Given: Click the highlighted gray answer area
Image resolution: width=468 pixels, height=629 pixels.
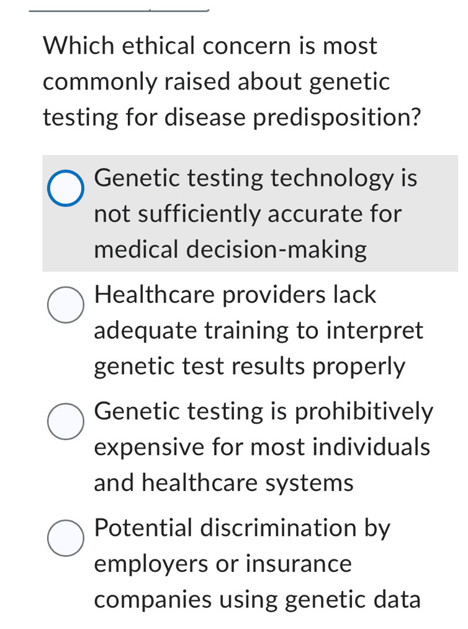Looking at the screenshot, I should point(248,213).
